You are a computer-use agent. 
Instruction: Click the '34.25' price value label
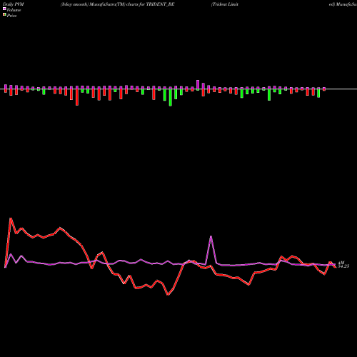343,266
